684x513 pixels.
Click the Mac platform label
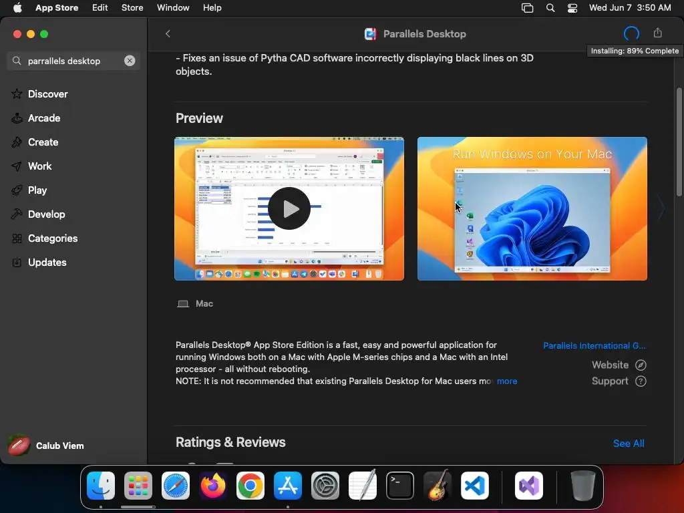point(204,304)
